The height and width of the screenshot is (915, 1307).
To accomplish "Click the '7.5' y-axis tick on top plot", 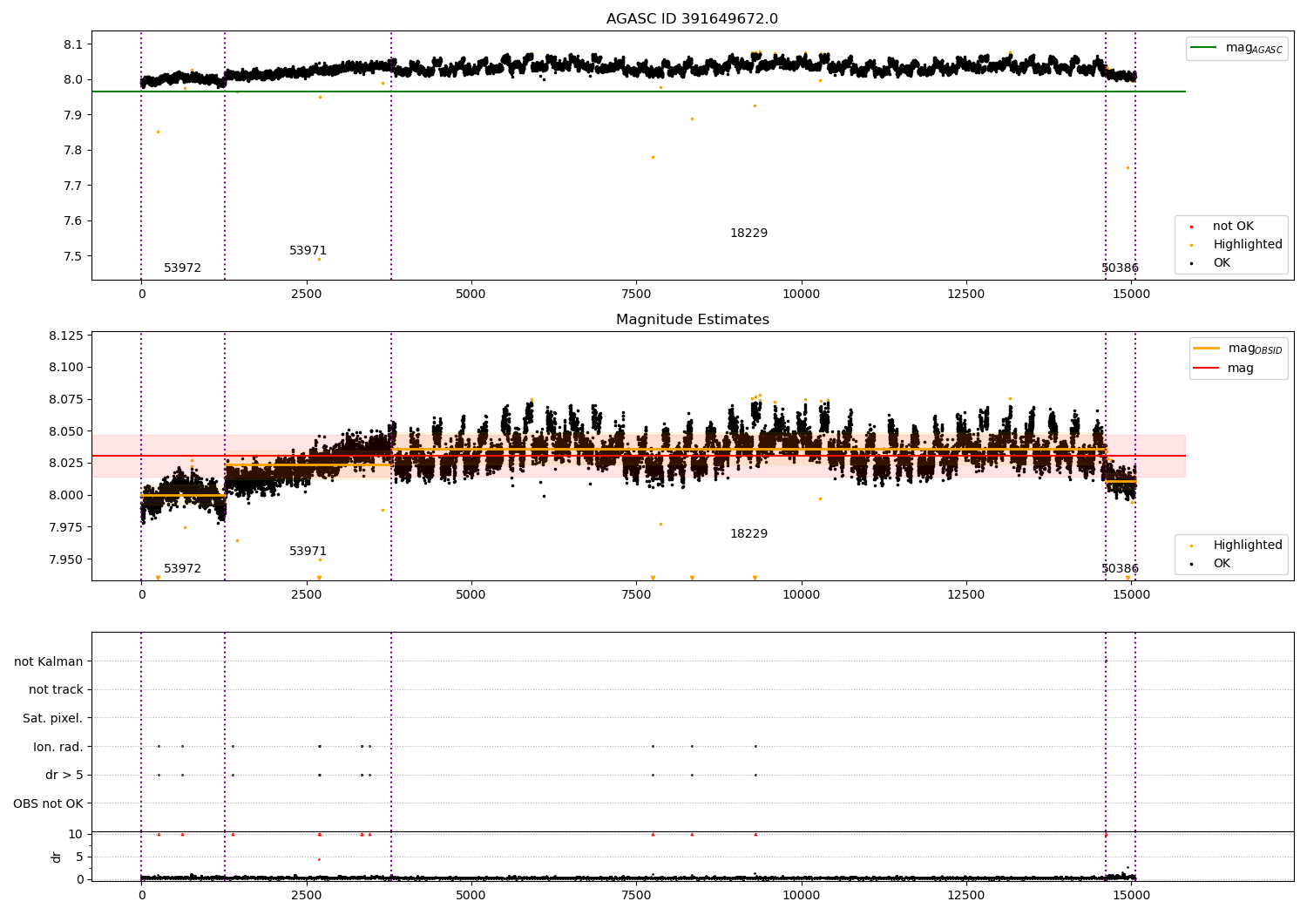I will pyautogui.click(x=73, y=256).
